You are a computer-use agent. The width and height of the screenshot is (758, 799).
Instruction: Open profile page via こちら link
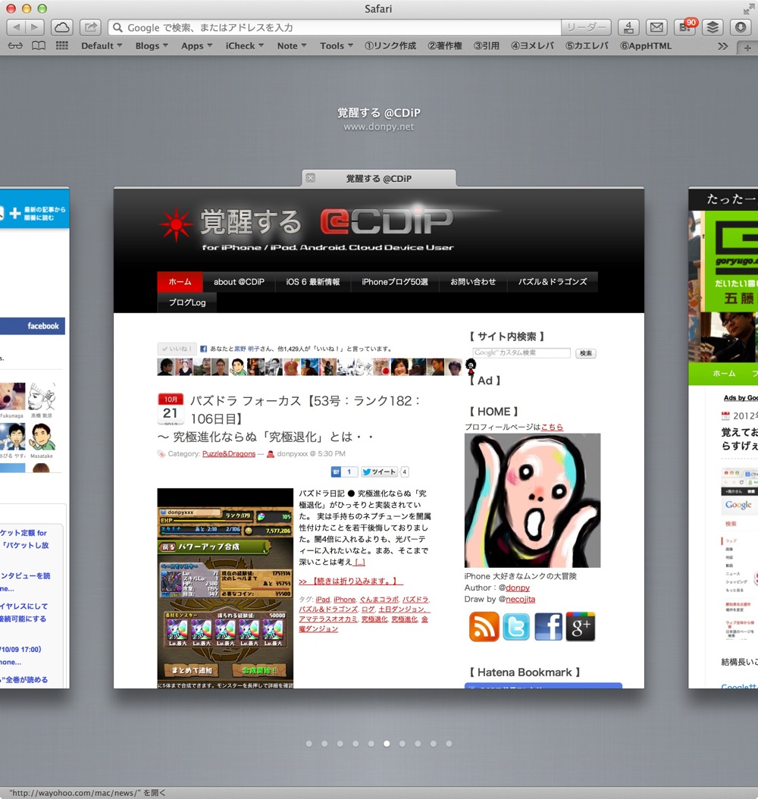(x=552, y=427)
